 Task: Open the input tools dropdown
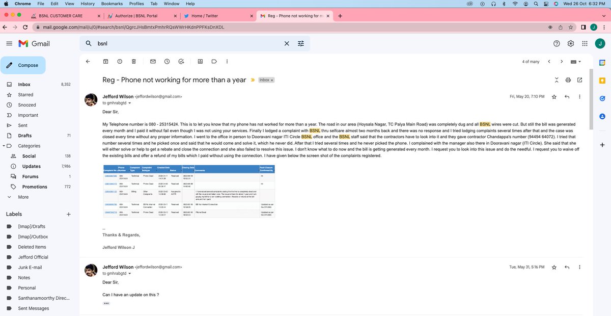click(576, 62)
